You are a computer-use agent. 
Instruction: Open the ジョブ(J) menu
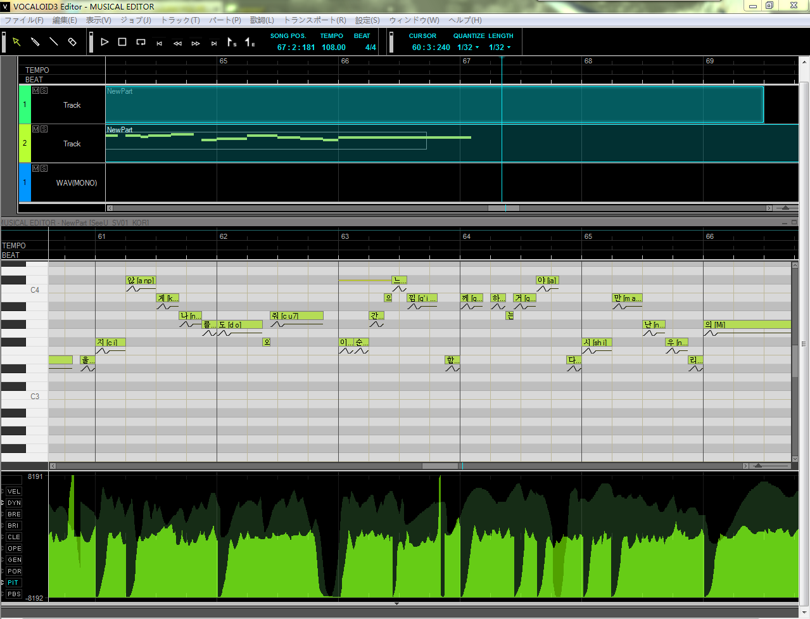pos(136,20)
